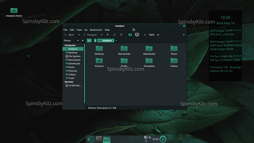Click status text '8 items, Free space: 6.1 GB'
Viewport: 254px width, 143px height.
(x=102, y=108)
